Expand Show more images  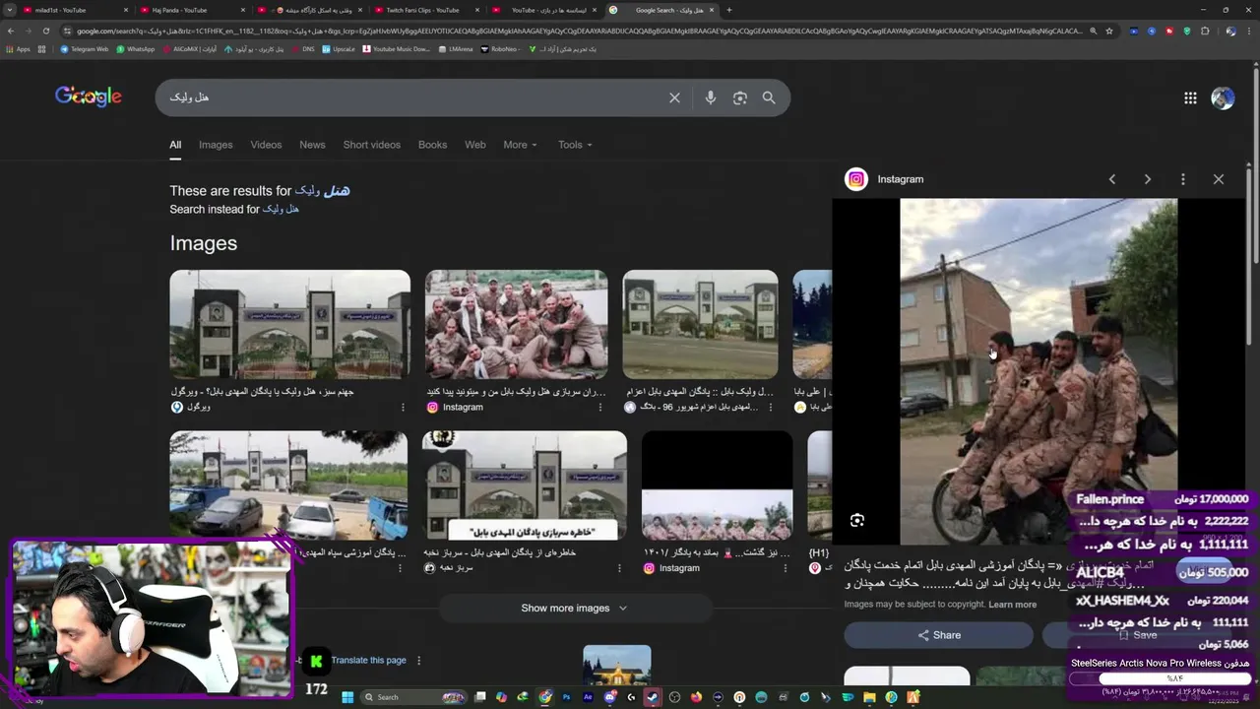point(574,608)
